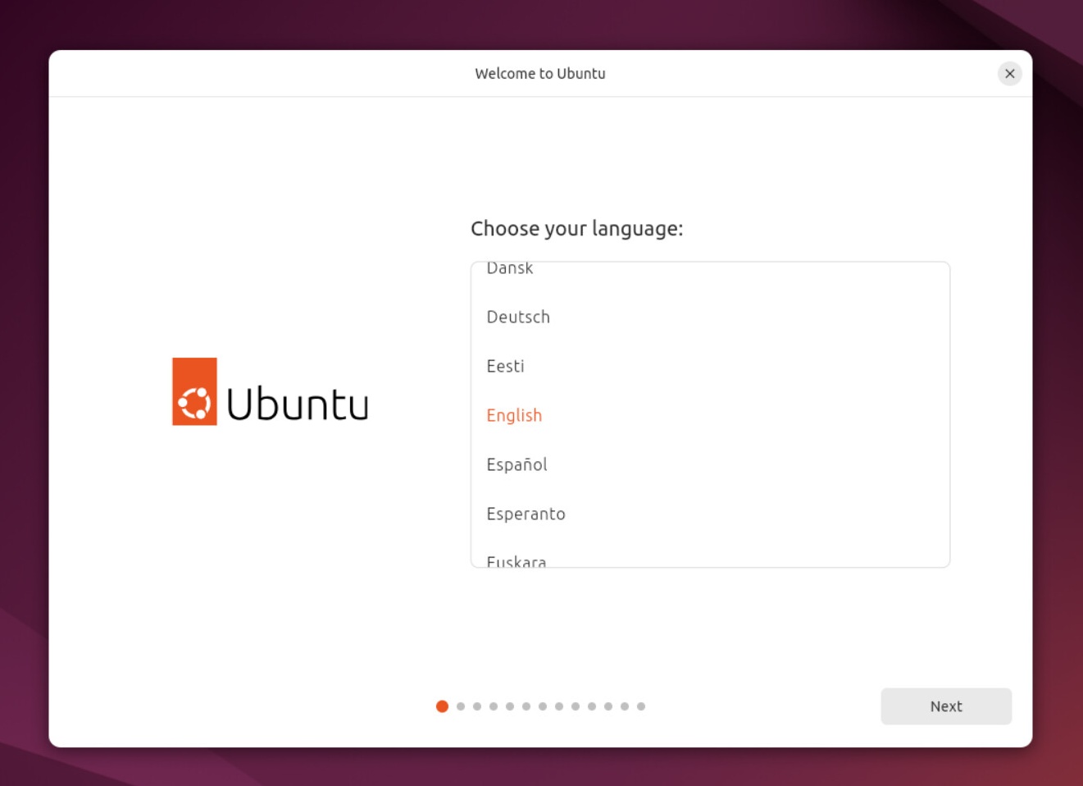Select the highlighted English language option
Image resolution: width=1083 pixels, height=786 pixels.
point(710,415)
